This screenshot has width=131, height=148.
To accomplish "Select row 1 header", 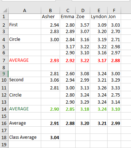I will tap(4, 17).
